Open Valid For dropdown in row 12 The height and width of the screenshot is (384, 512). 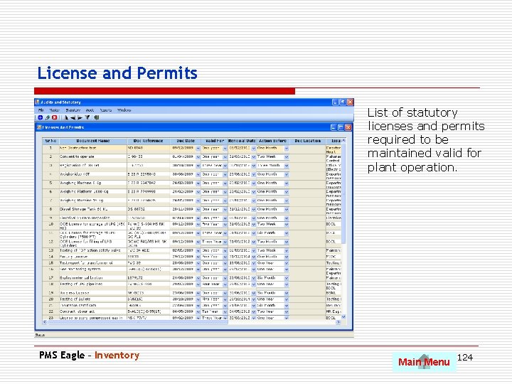point(225,242)
